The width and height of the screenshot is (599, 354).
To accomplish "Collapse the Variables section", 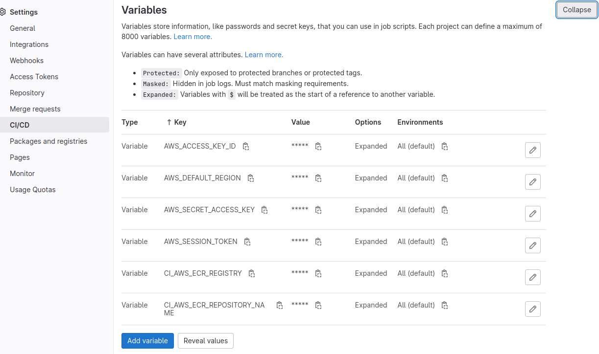I will (x=576, y=10).
